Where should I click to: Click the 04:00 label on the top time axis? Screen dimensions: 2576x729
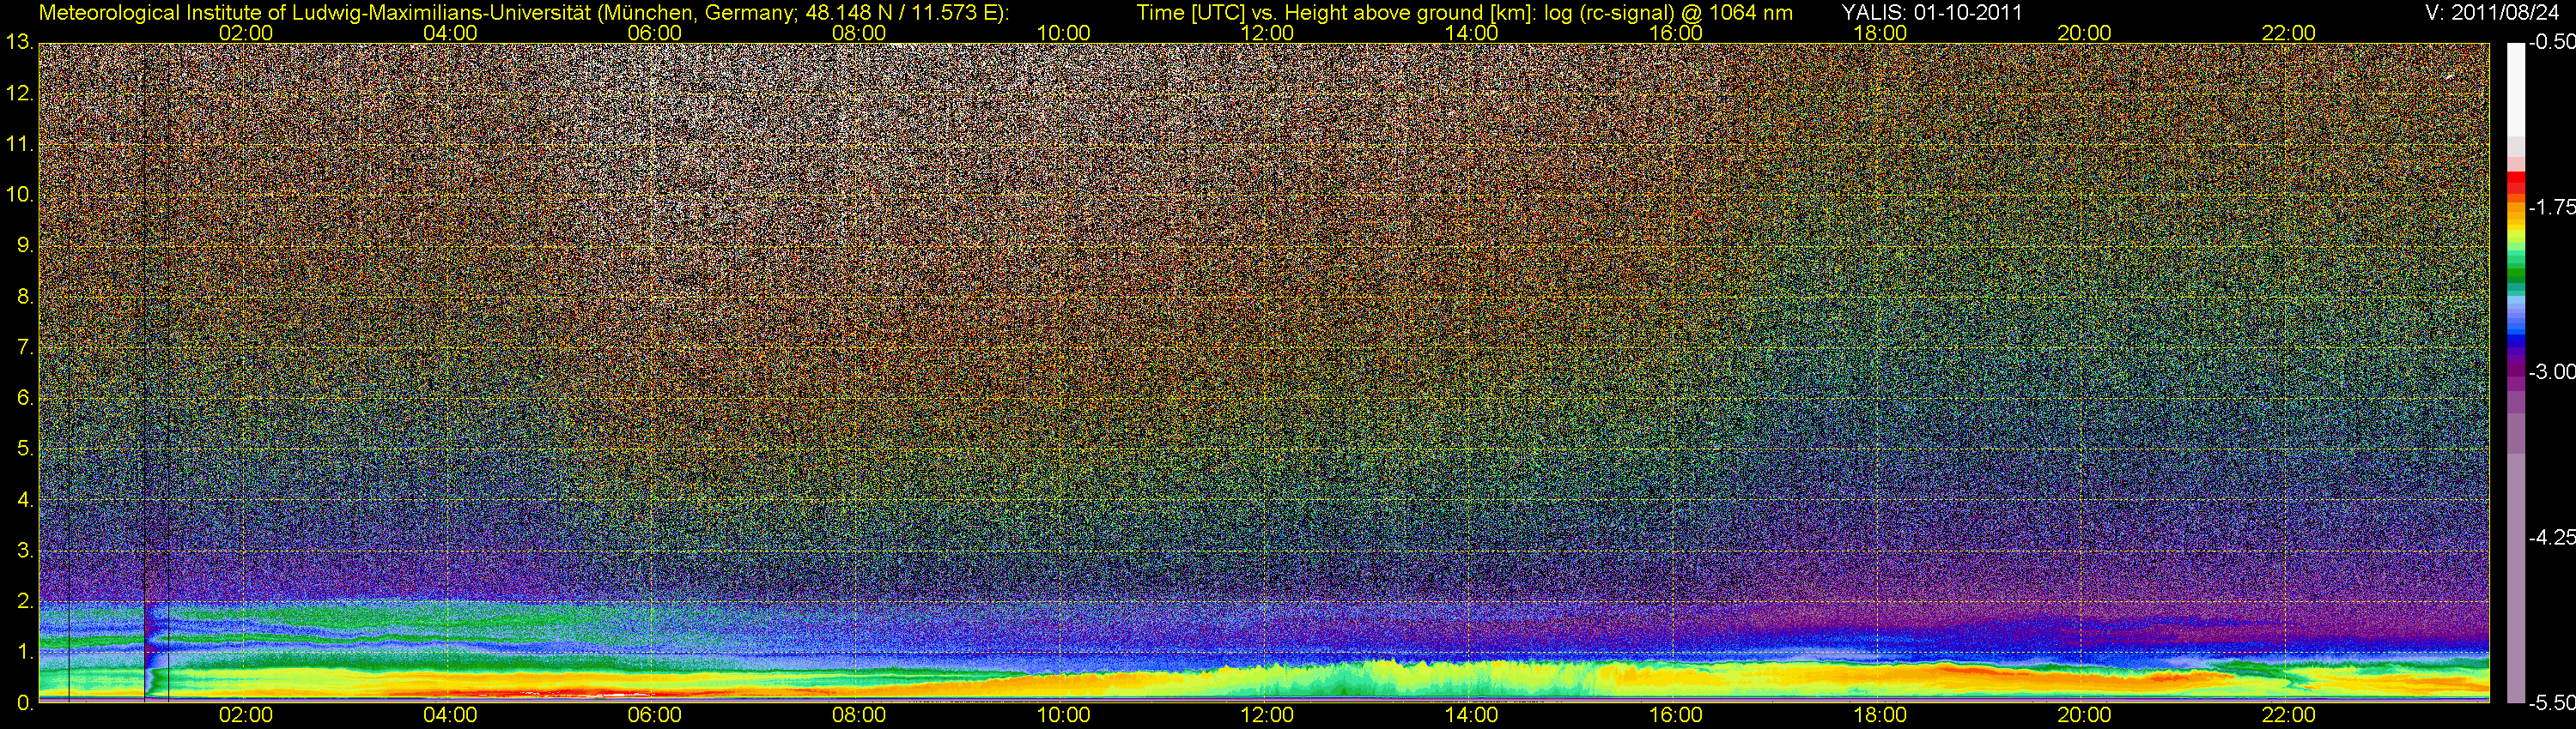point(450,33)
